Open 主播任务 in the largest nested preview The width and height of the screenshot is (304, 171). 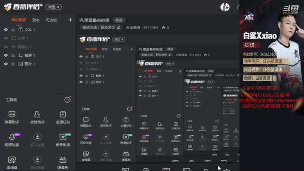126,122
